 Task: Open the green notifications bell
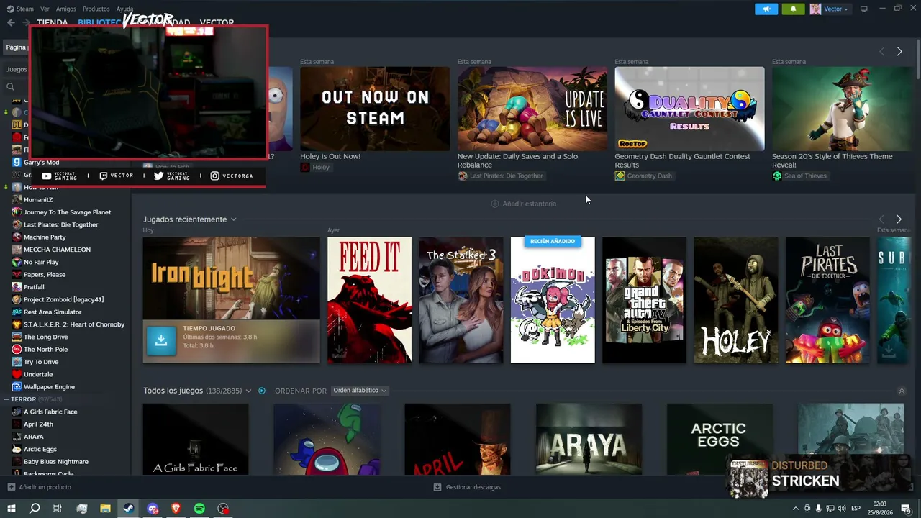tap(793, 9)
